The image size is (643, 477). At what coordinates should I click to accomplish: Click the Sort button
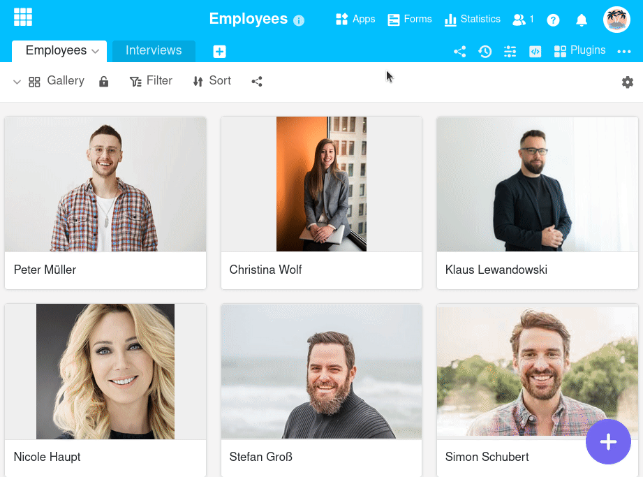click(x=212, y=81)
